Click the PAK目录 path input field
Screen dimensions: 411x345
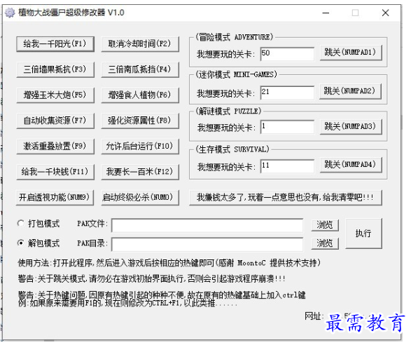[x=207, y=245]
